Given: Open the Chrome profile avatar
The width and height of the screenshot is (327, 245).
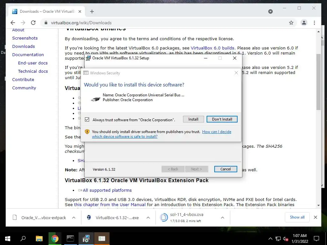Looking at the screenshot, I should pyautogui.click(x=304, y=23).
